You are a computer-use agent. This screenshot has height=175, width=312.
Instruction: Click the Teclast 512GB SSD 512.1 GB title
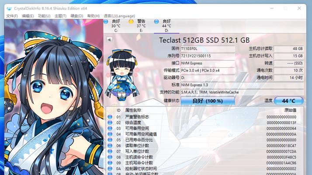click(204, 40)
